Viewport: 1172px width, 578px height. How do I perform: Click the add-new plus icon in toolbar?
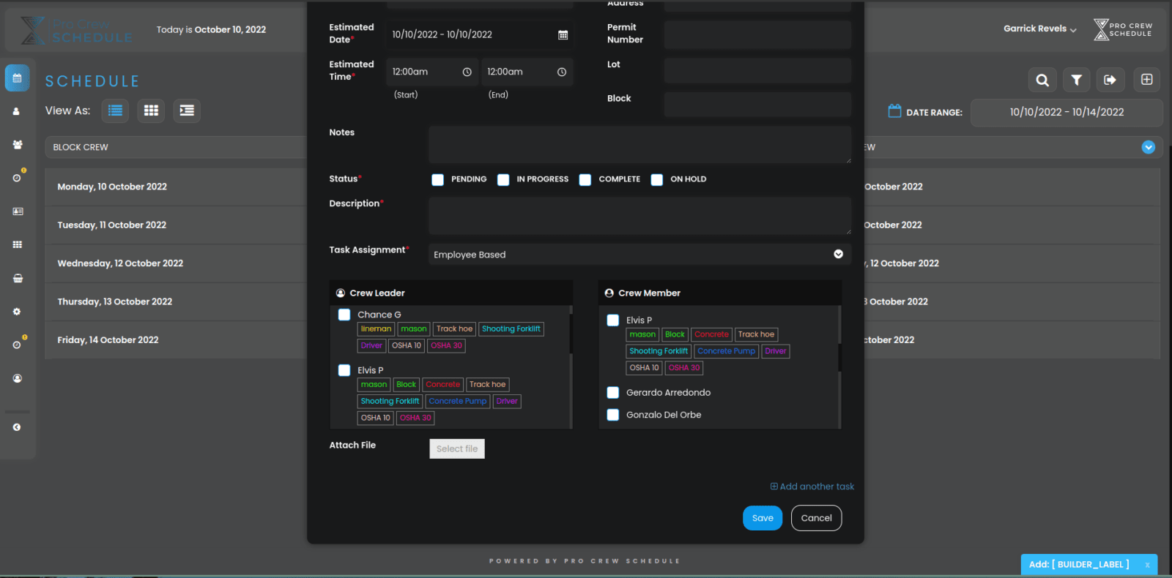[x=1147, y=80]
